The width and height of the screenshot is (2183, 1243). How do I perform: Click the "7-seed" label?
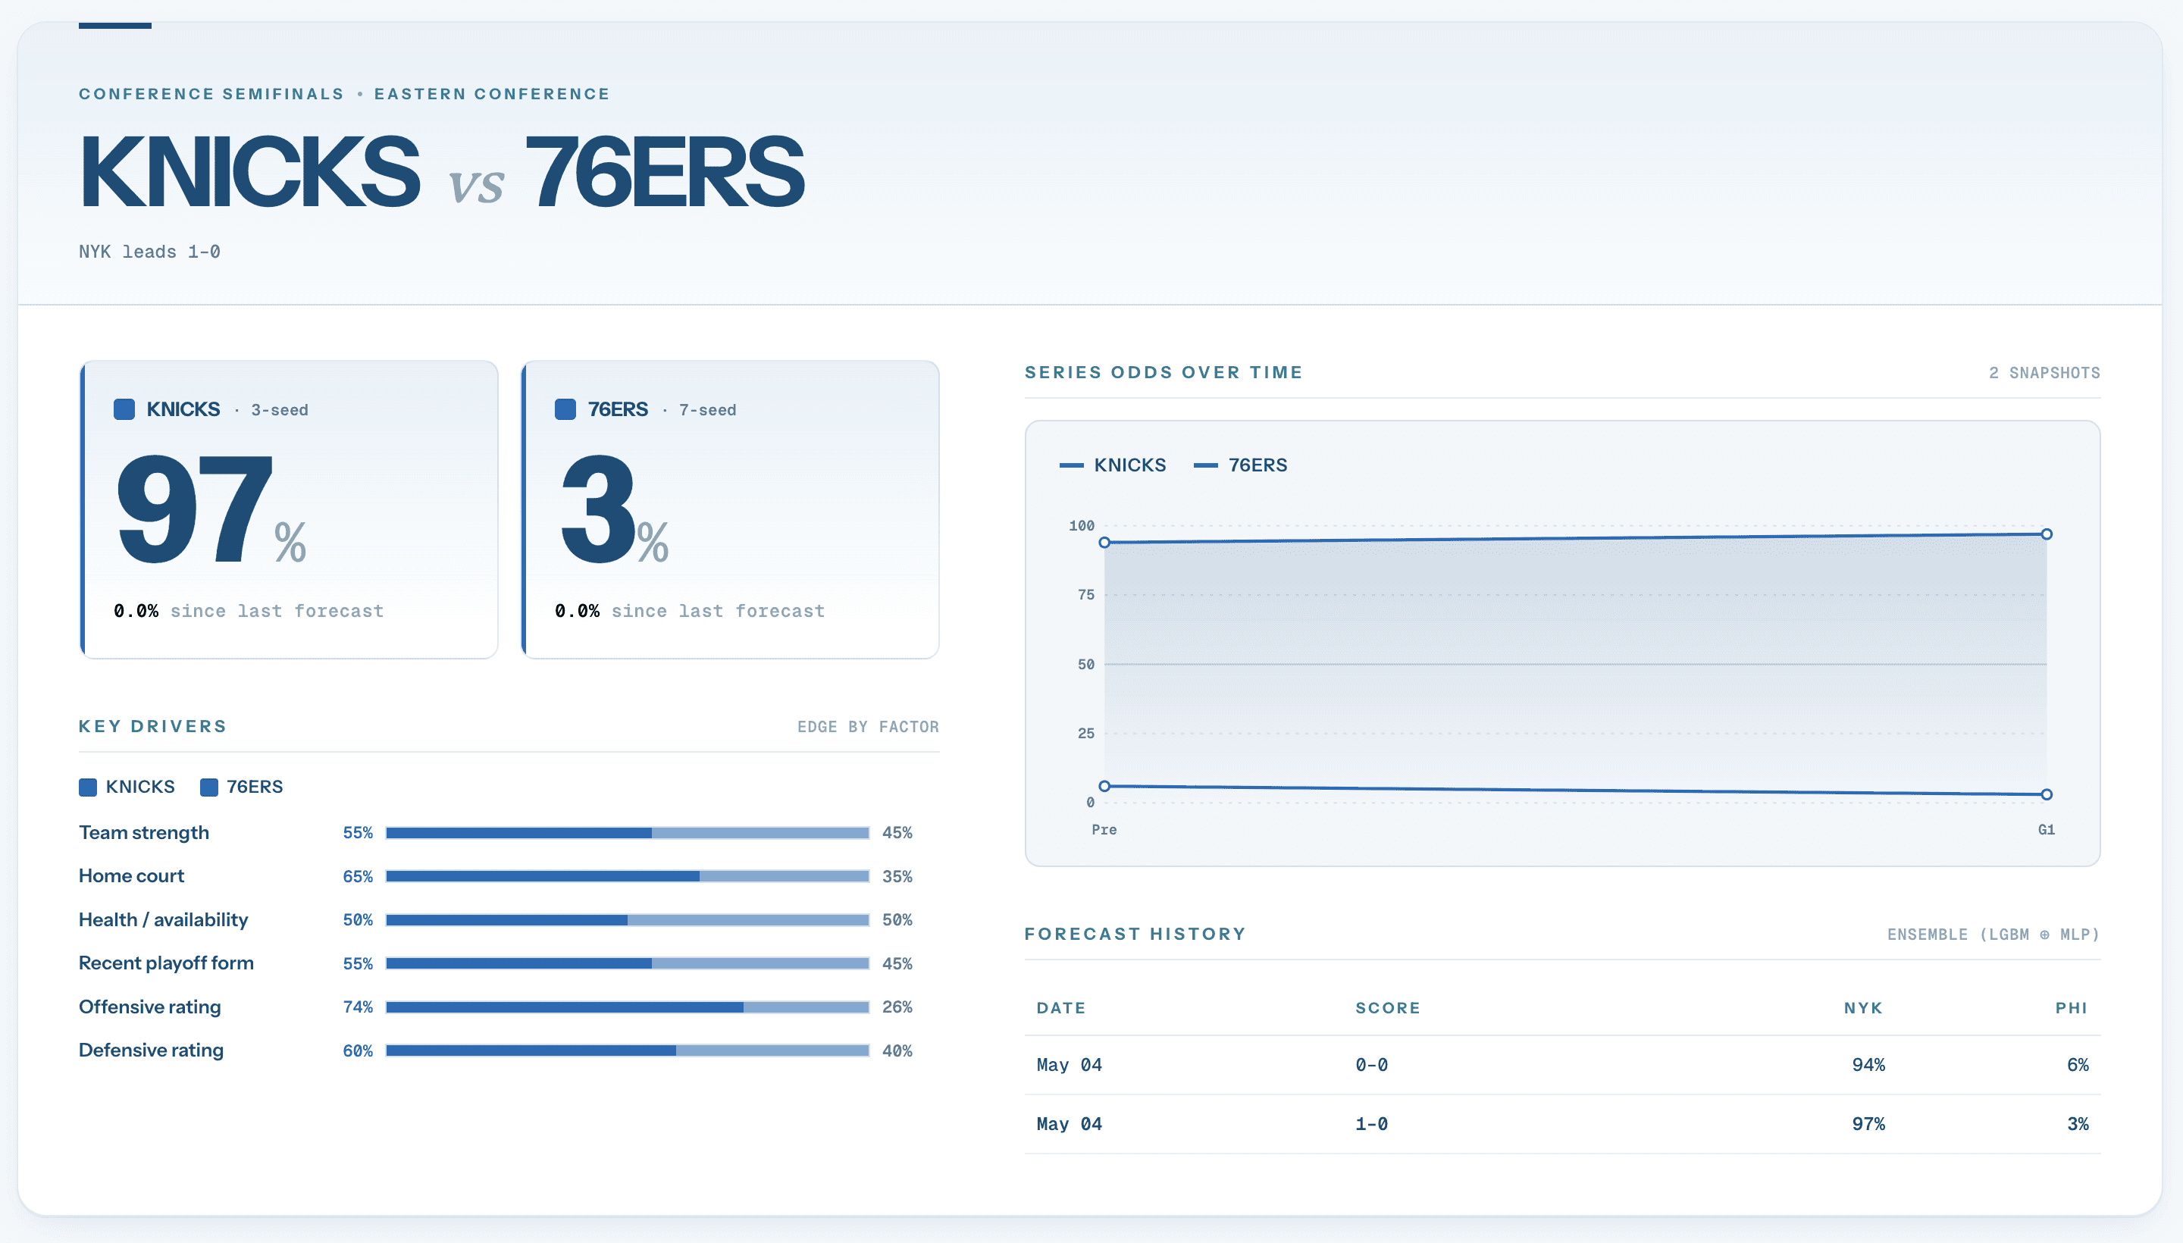pyautogui.click(x=707, y=411)
